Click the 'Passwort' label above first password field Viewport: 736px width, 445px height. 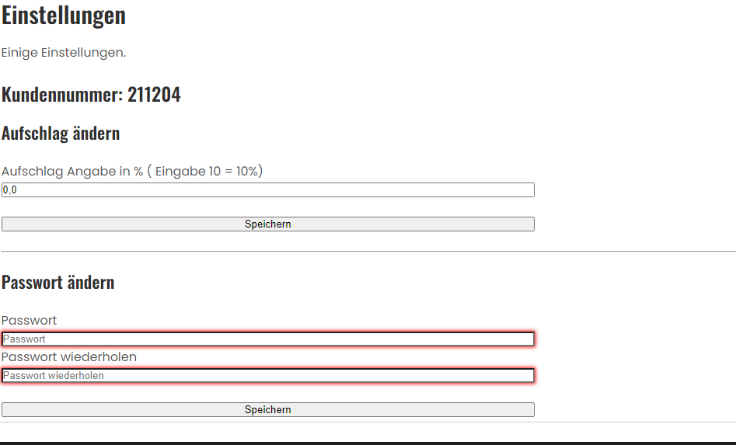[29, 320]
